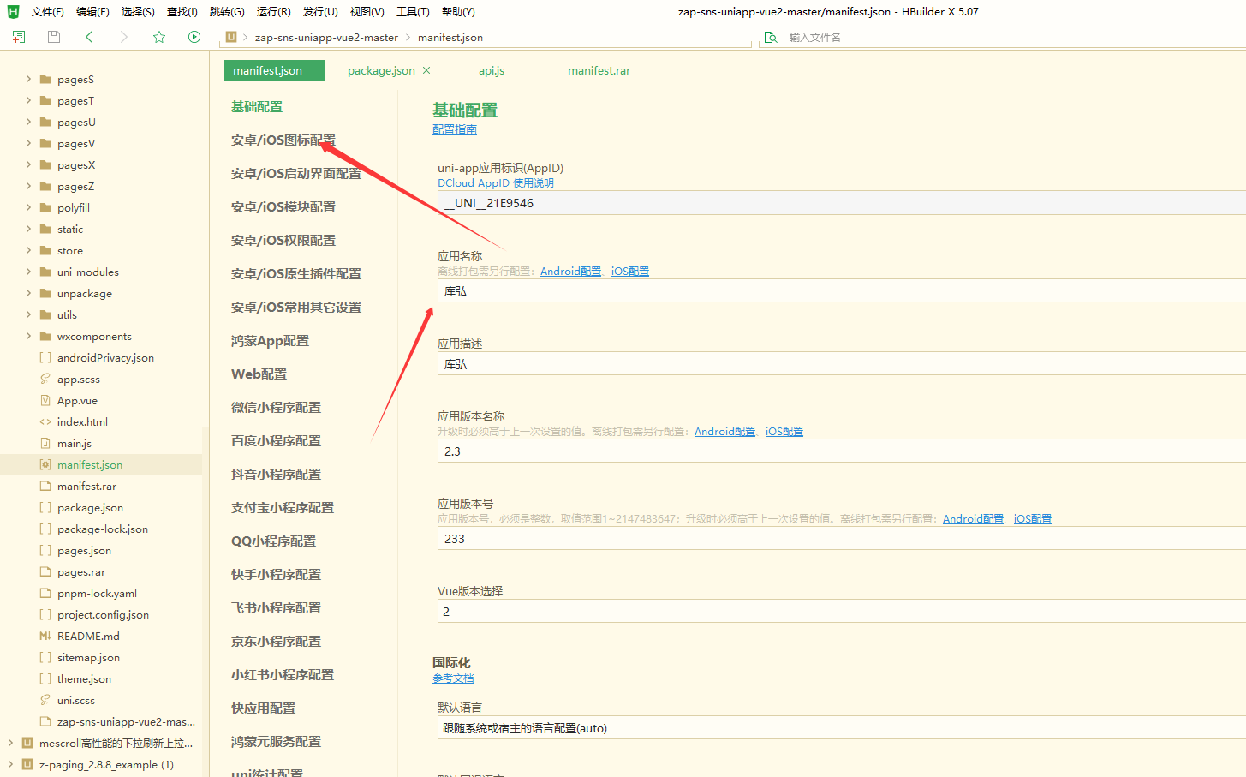The image size is (1246, 777).
Task: Open the 编辑(E) menu
Action: pyautogui.click(x=92, y=11)
